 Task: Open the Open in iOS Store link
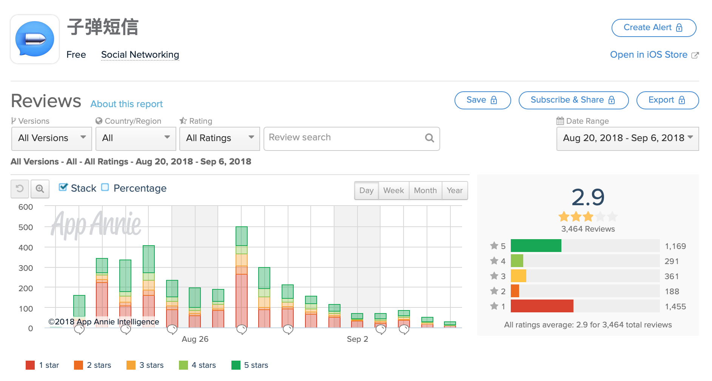(649, 55)
